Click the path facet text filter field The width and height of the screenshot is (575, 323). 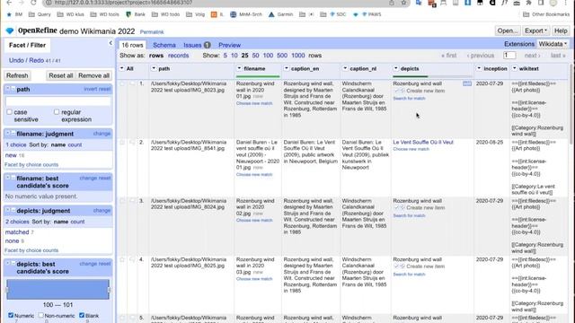[x=57, y=101]
